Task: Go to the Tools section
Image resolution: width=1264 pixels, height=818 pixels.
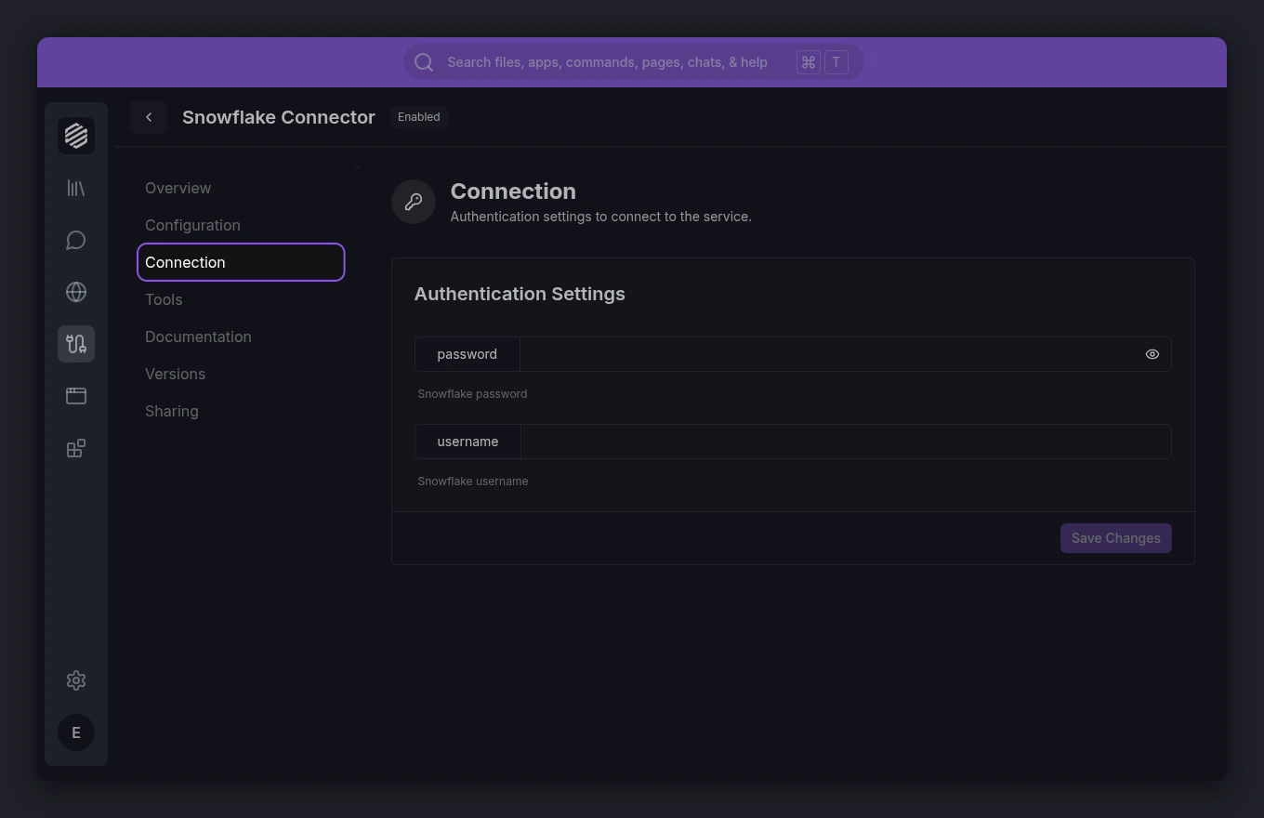Action: tap(241, 299)
